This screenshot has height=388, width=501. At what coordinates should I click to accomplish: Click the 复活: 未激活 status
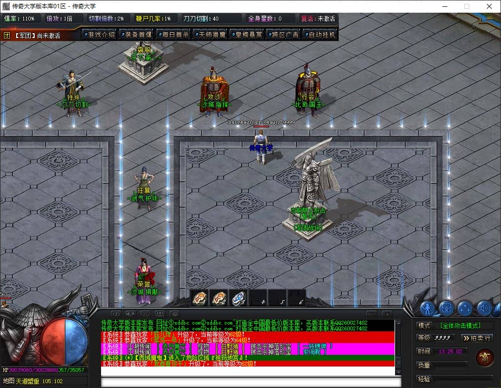318,19
